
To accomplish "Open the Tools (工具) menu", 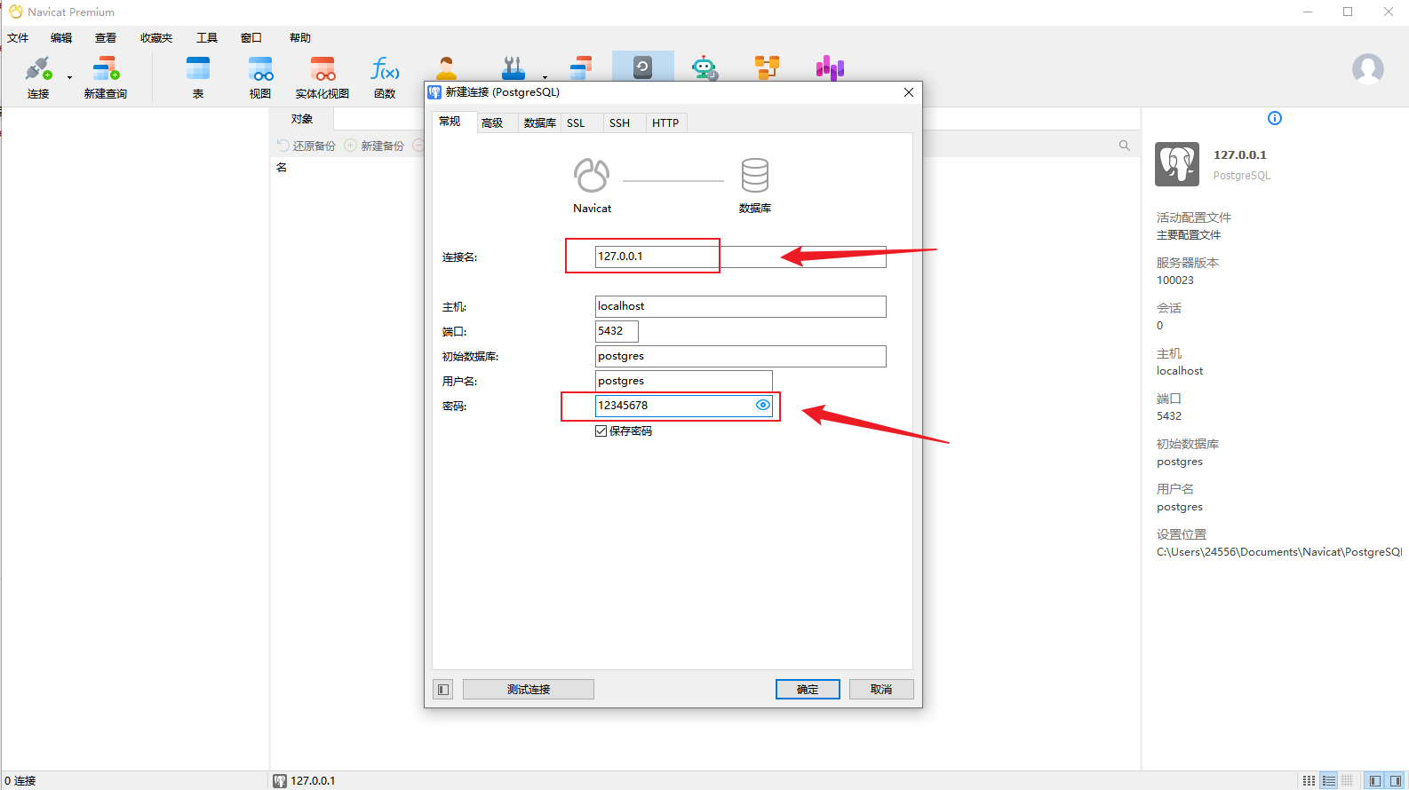I will tap(206, 38).
